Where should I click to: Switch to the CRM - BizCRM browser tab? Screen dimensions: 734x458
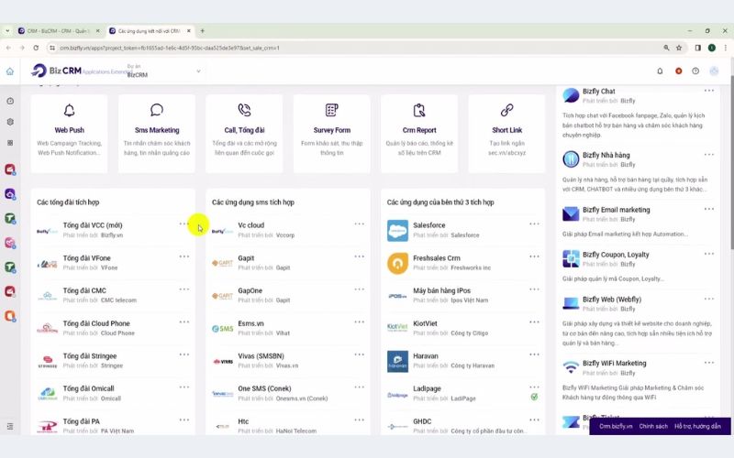point(57,31)
